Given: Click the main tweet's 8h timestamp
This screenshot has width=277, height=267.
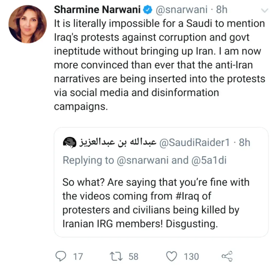Looking at the screenshot, I should coord(222,10).
